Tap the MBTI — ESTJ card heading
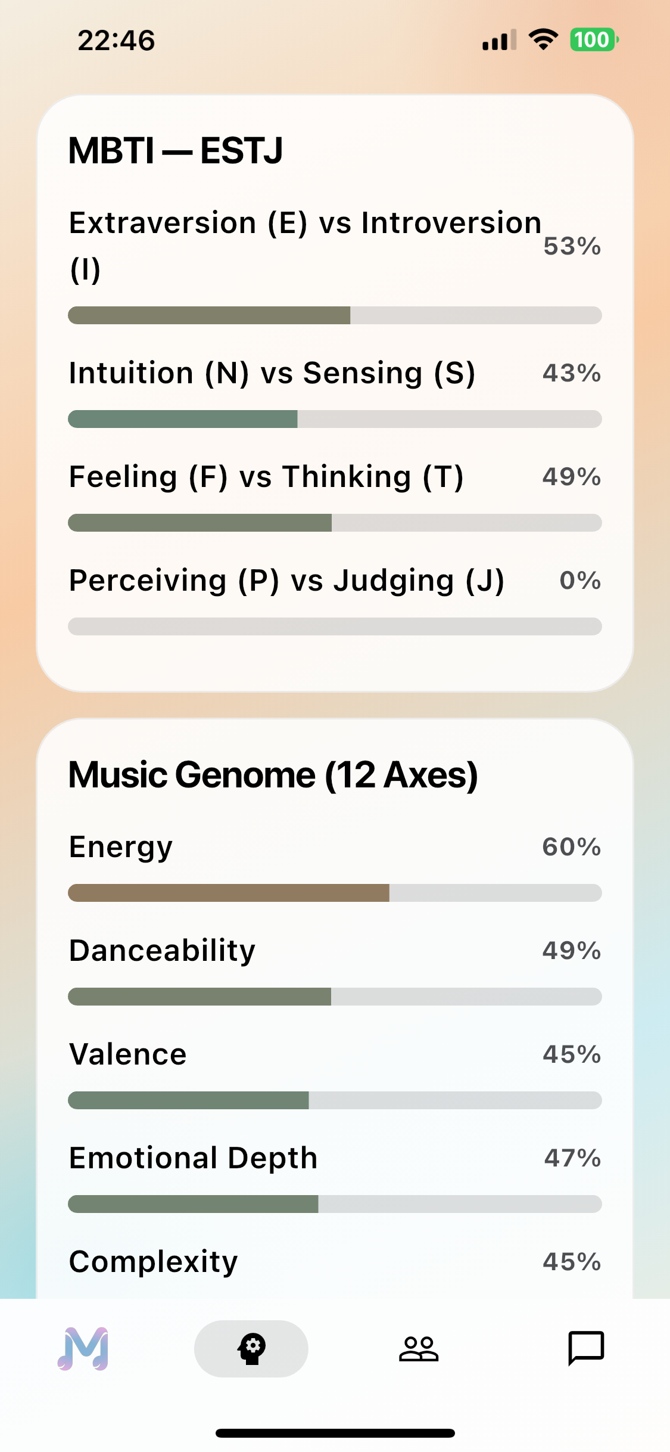 176,150
